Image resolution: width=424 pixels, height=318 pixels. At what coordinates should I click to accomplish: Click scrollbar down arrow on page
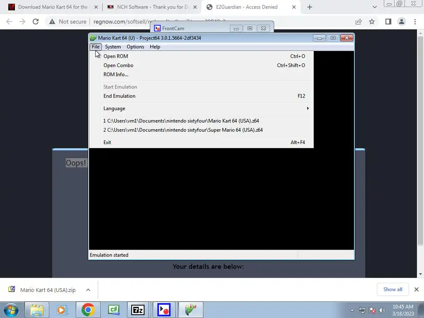pos(420,274)
